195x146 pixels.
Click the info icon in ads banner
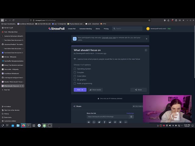coord(75,39)
